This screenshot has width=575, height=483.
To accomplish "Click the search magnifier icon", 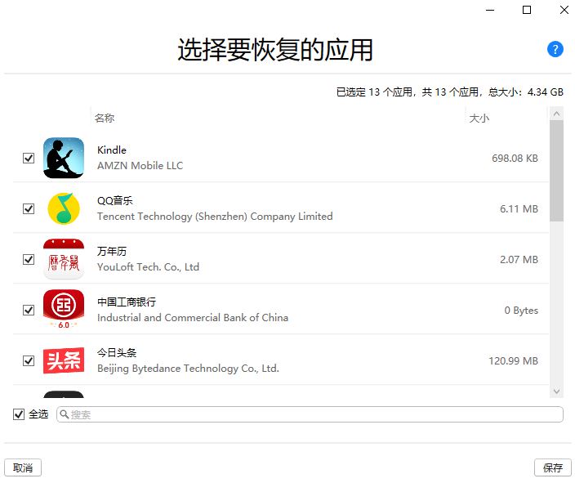I will (65, 414).
